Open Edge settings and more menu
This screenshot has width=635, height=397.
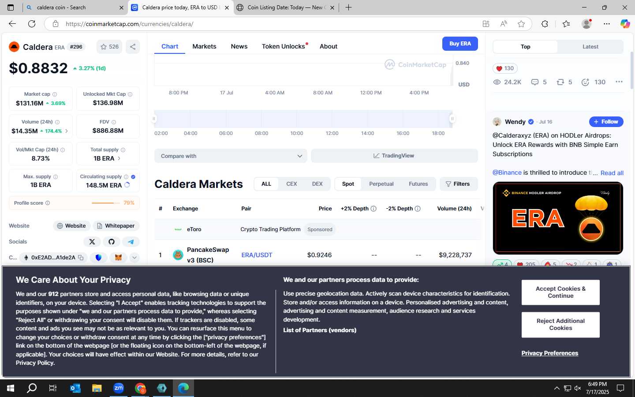tap(607, 24)
